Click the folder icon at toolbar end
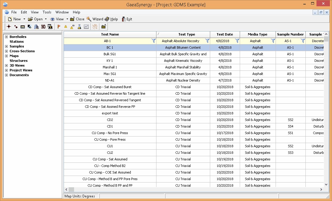This screenshot has width=332, height=201. 104,27
